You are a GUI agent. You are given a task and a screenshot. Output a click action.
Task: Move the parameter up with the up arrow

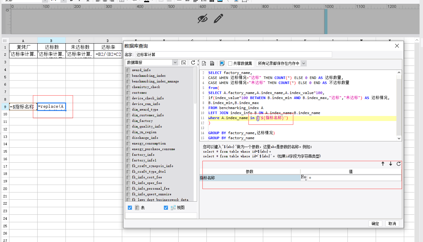tap(383, 164)
